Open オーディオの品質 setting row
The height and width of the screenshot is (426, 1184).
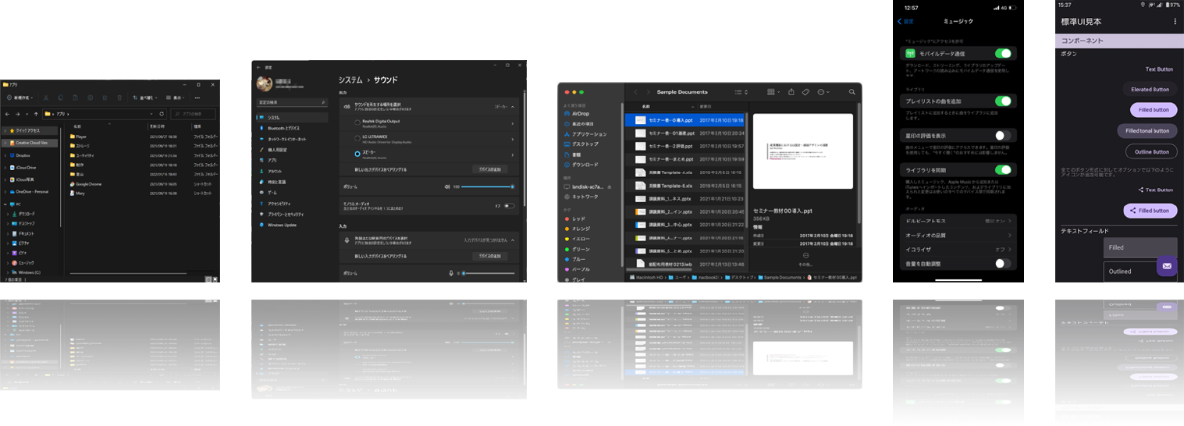tap(958, 235)
